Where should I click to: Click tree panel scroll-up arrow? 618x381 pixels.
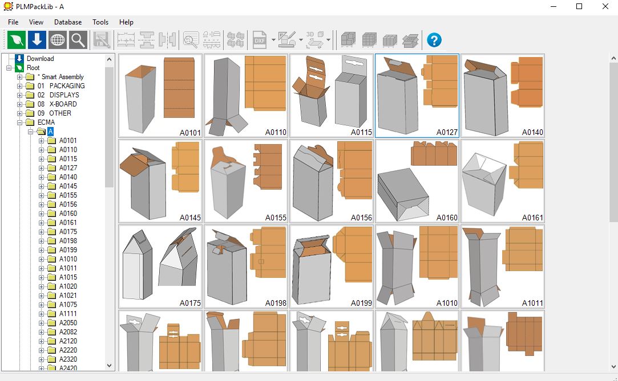click(109, 59)
